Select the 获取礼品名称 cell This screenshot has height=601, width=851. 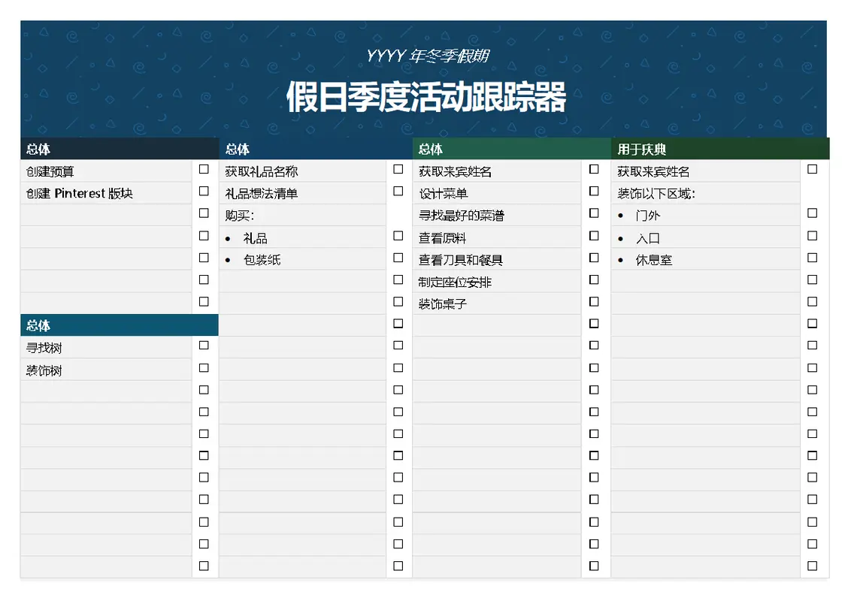(x=303, y=171)
